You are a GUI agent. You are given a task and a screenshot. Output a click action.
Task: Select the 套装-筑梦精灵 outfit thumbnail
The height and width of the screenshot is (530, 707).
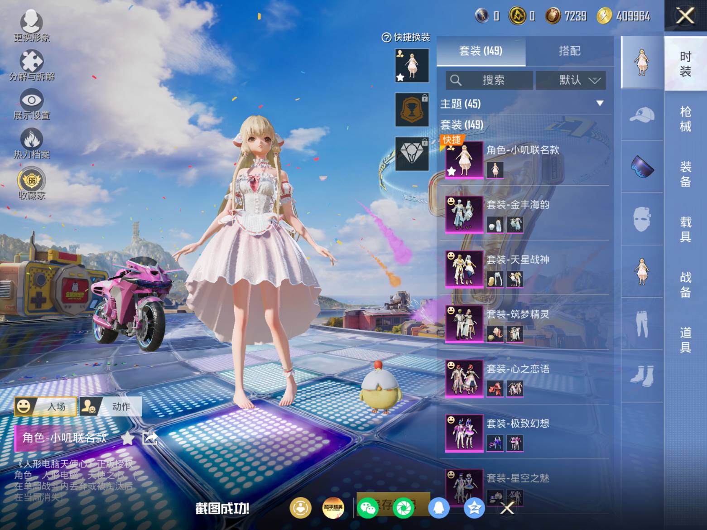464,324
